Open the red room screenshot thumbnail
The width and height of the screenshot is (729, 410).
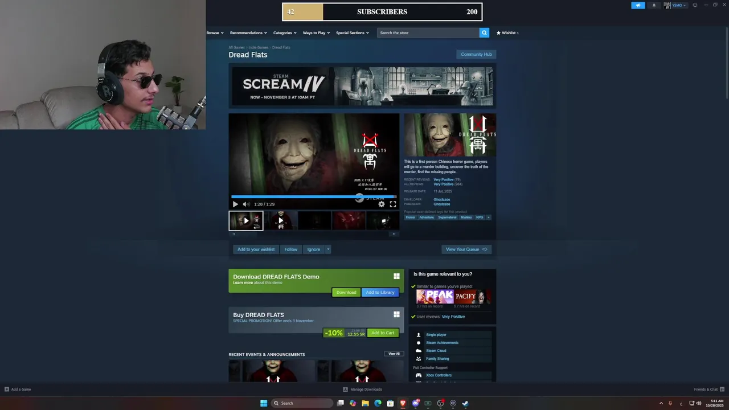tap(349, 220)
